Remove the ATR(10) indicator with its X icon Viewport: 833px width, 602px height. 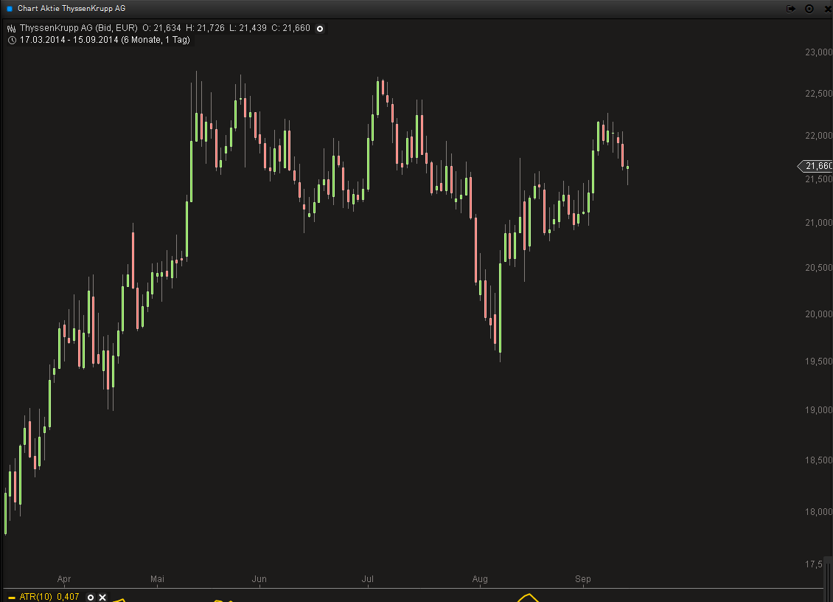coord(102,597)
